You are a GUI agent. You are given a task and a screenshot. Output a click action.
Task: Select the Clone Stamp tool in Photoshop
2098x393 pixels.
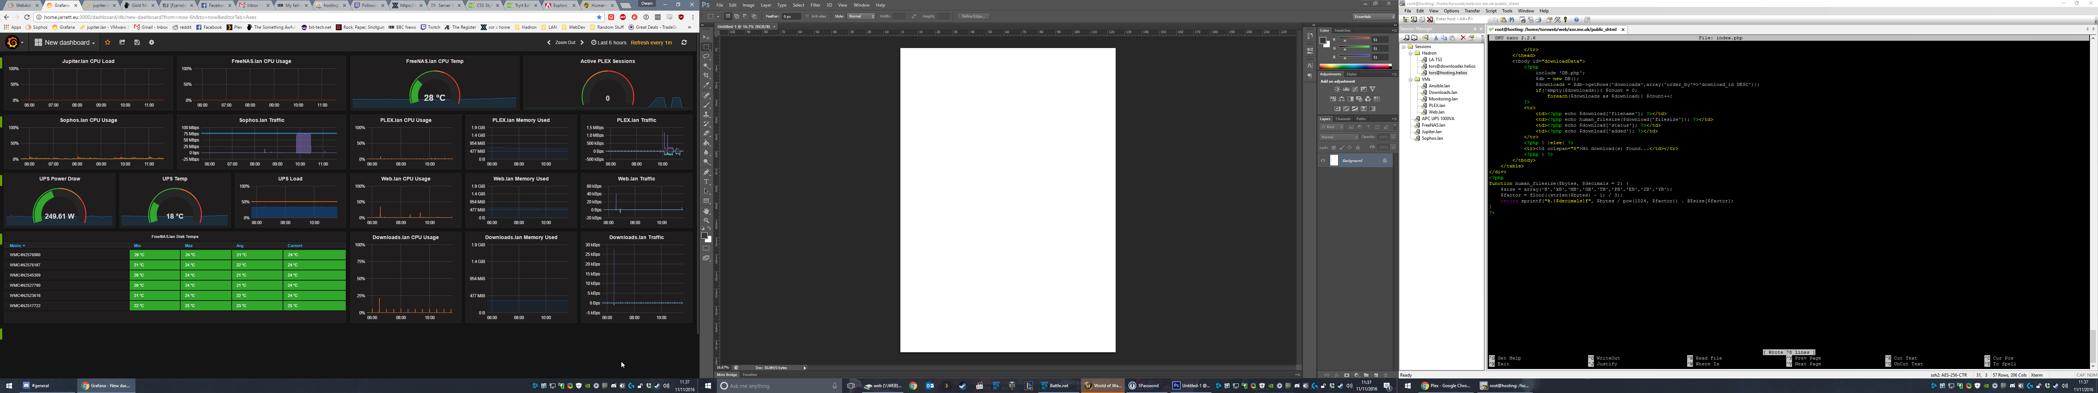707,114
